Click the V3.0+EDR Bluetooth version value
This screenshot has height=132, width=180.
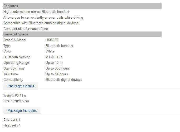(x=54, y=57)
